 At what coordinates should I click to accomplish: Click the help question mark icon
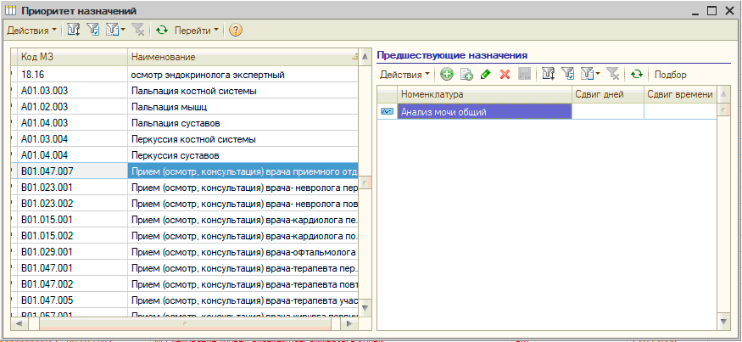pyautogui.click(x=236, y=31)
